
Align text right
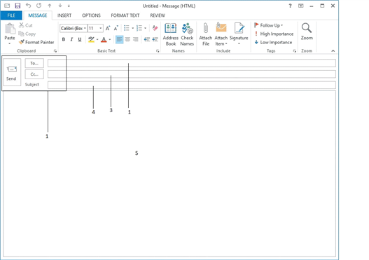(136, 39)
